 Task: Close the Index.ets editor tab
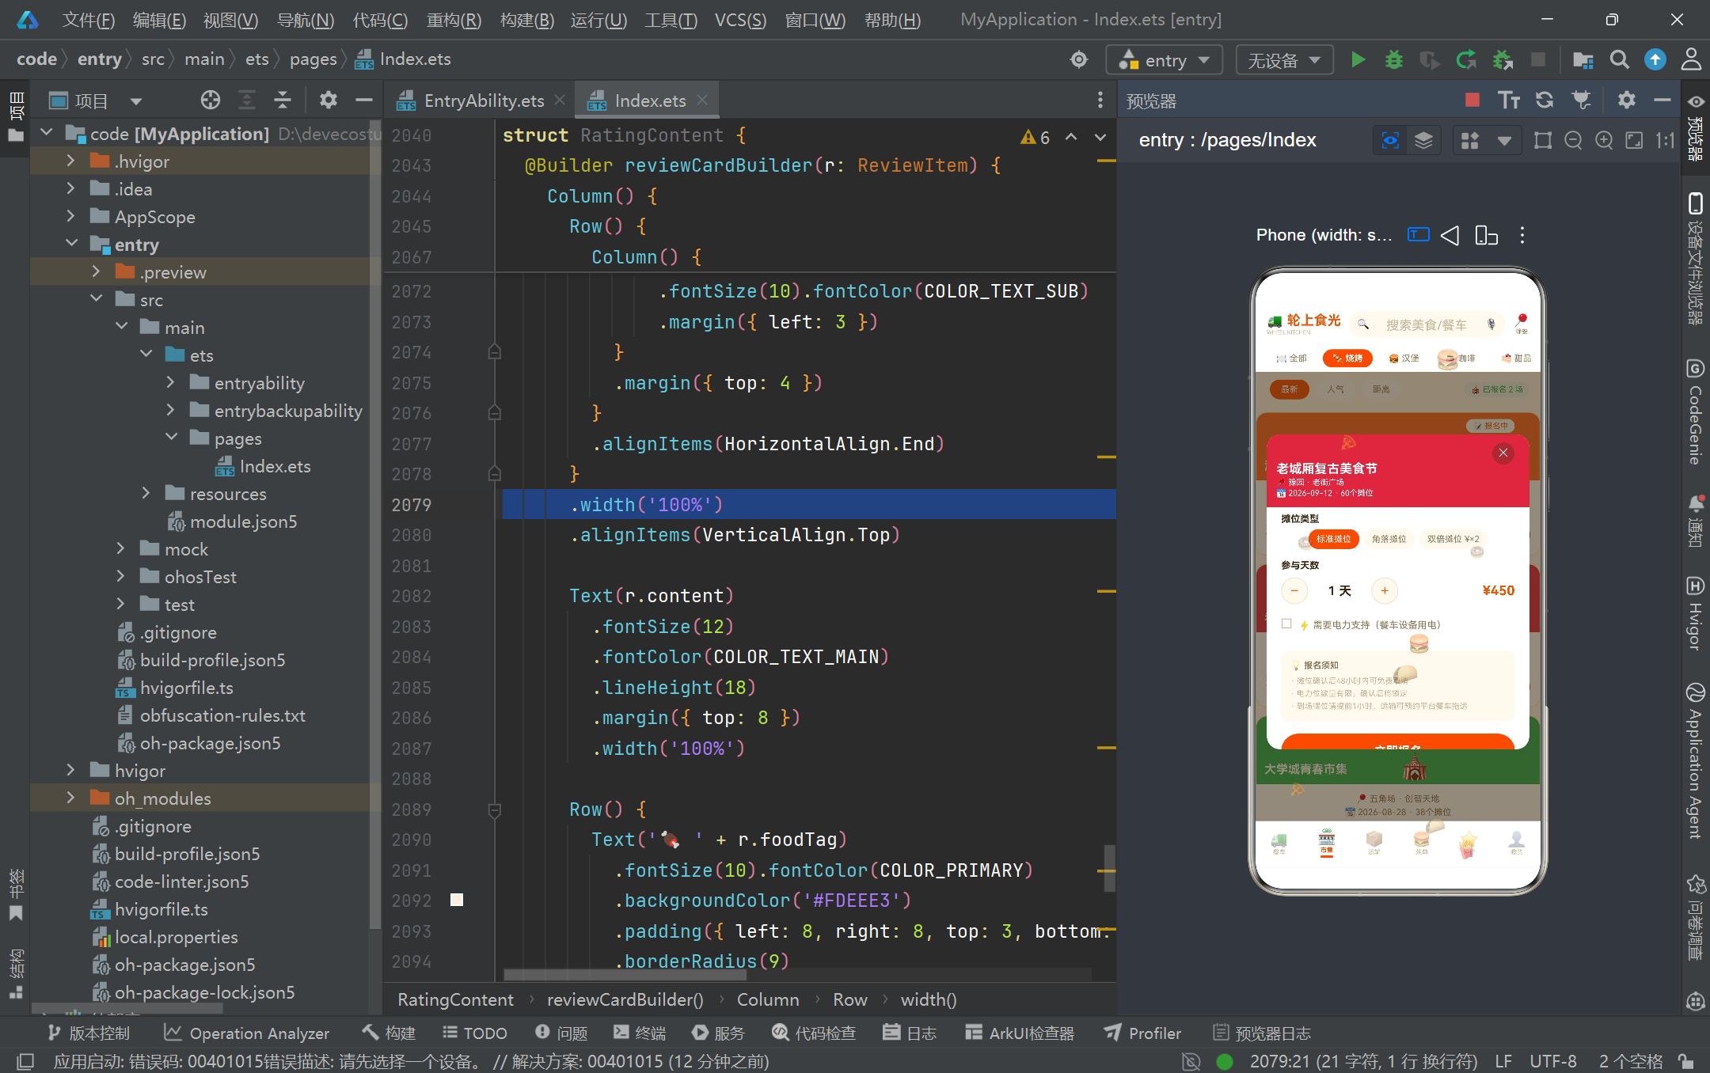(x=701, y=100)
